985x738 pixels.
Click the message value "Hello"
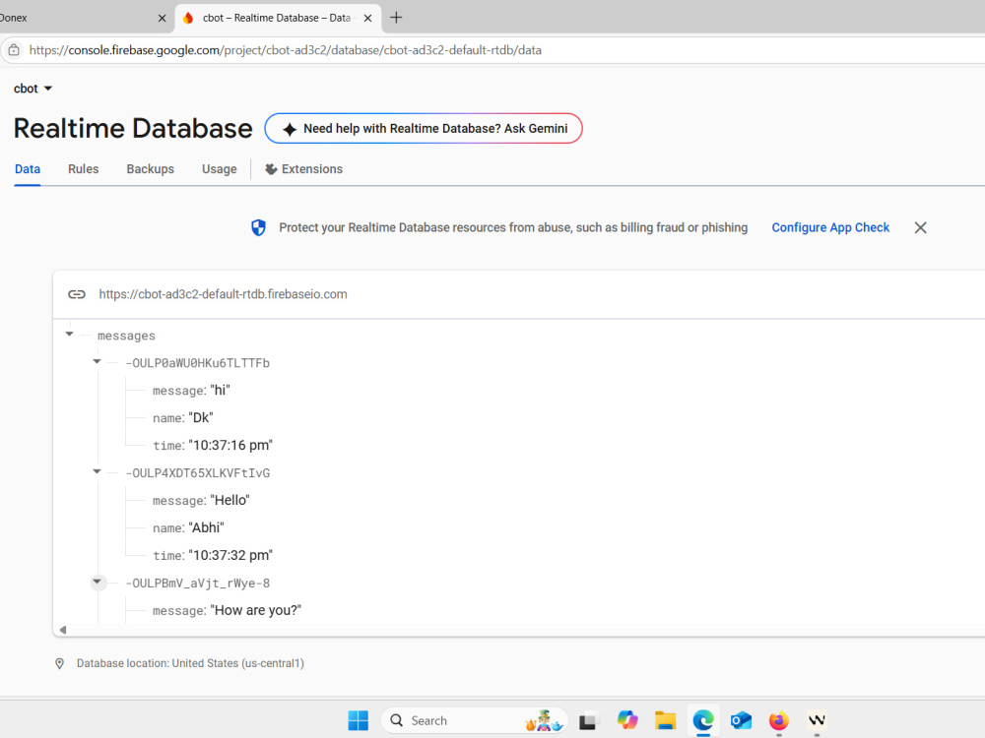230,501
